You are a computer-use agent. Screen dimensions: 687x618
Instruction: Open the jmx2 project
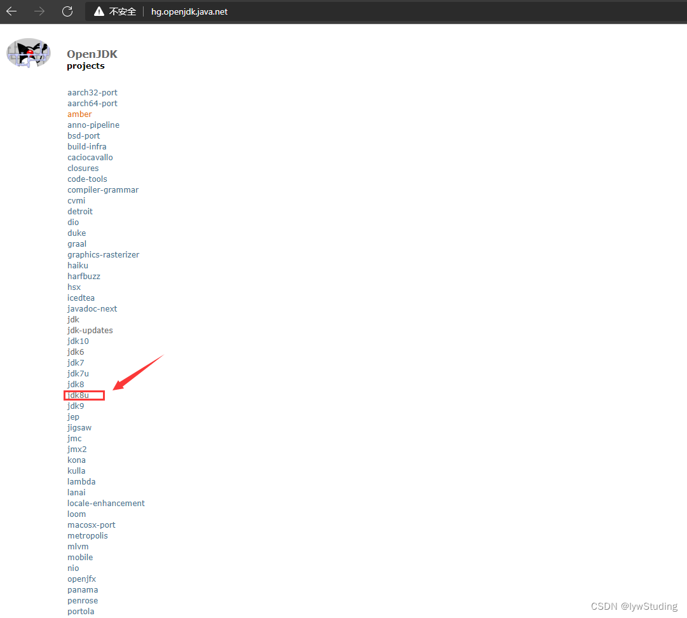pyautogui.click(x=77, y=450)
